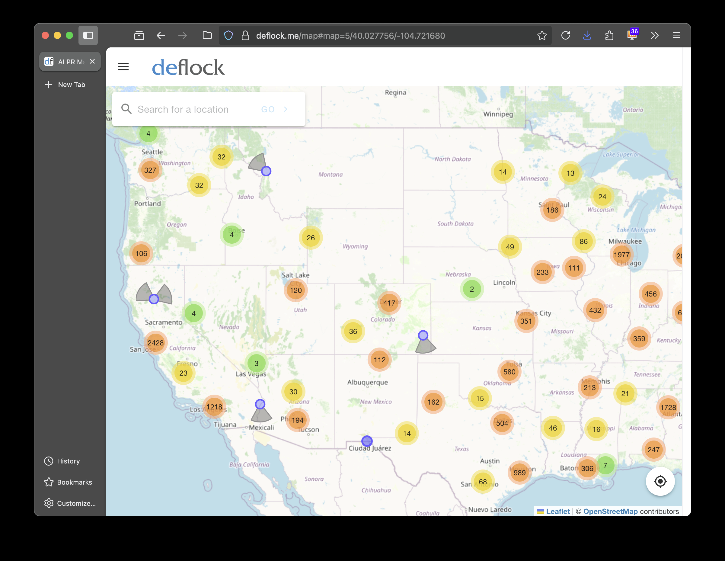This screenshot has width=725, height=561.
Task: Show more toolbar tools chevron
Action: 654,36
